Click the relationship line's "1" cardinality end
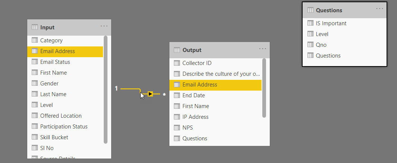The width and height of the screenshot is (397, 163). tap(116, 88)
